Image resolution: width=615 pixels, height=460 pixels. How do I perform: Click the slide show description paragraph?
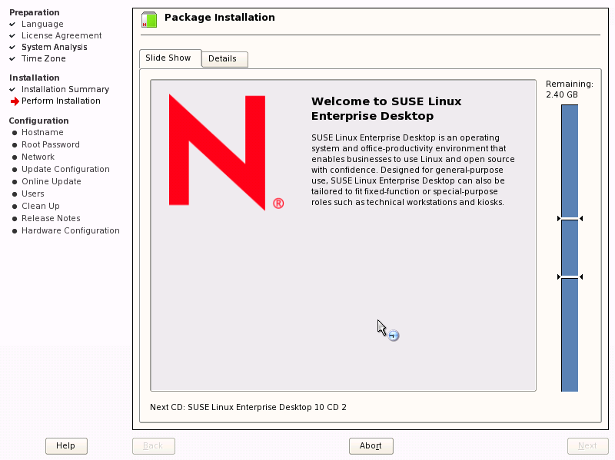(413, 170)
